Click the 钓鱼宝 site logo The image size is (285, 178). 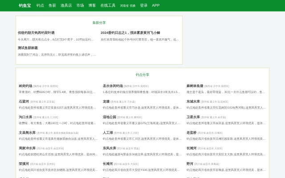[x=24, y=5]
